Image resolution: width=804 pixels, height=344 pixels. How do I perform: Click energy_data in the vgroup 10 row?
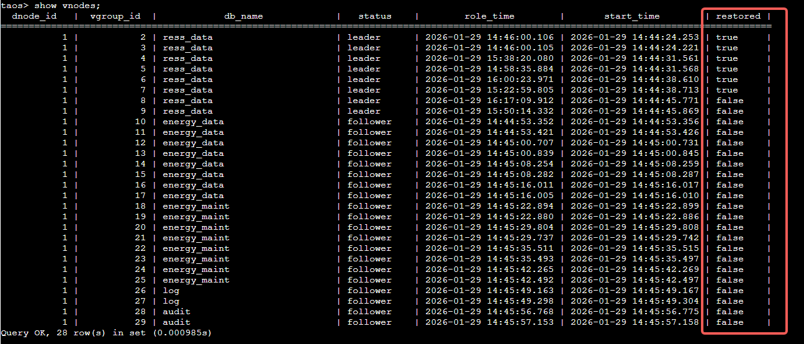pyautogui.click(x=193, y=122)
